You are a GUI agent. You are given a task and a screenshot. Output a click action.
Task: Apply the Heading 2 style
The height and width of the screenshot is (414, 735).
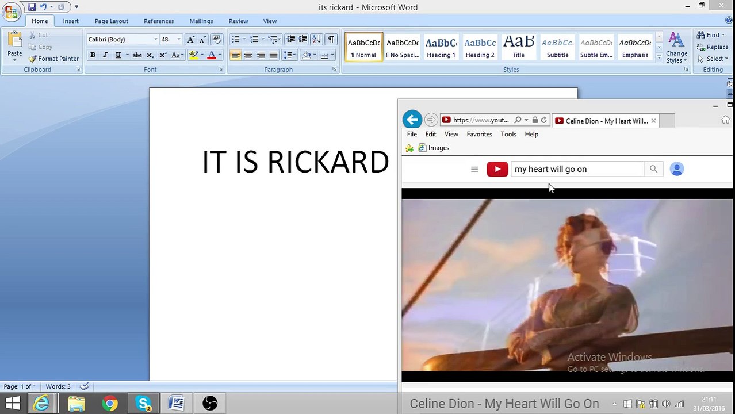pyautogui.click(x=480, y=47)
